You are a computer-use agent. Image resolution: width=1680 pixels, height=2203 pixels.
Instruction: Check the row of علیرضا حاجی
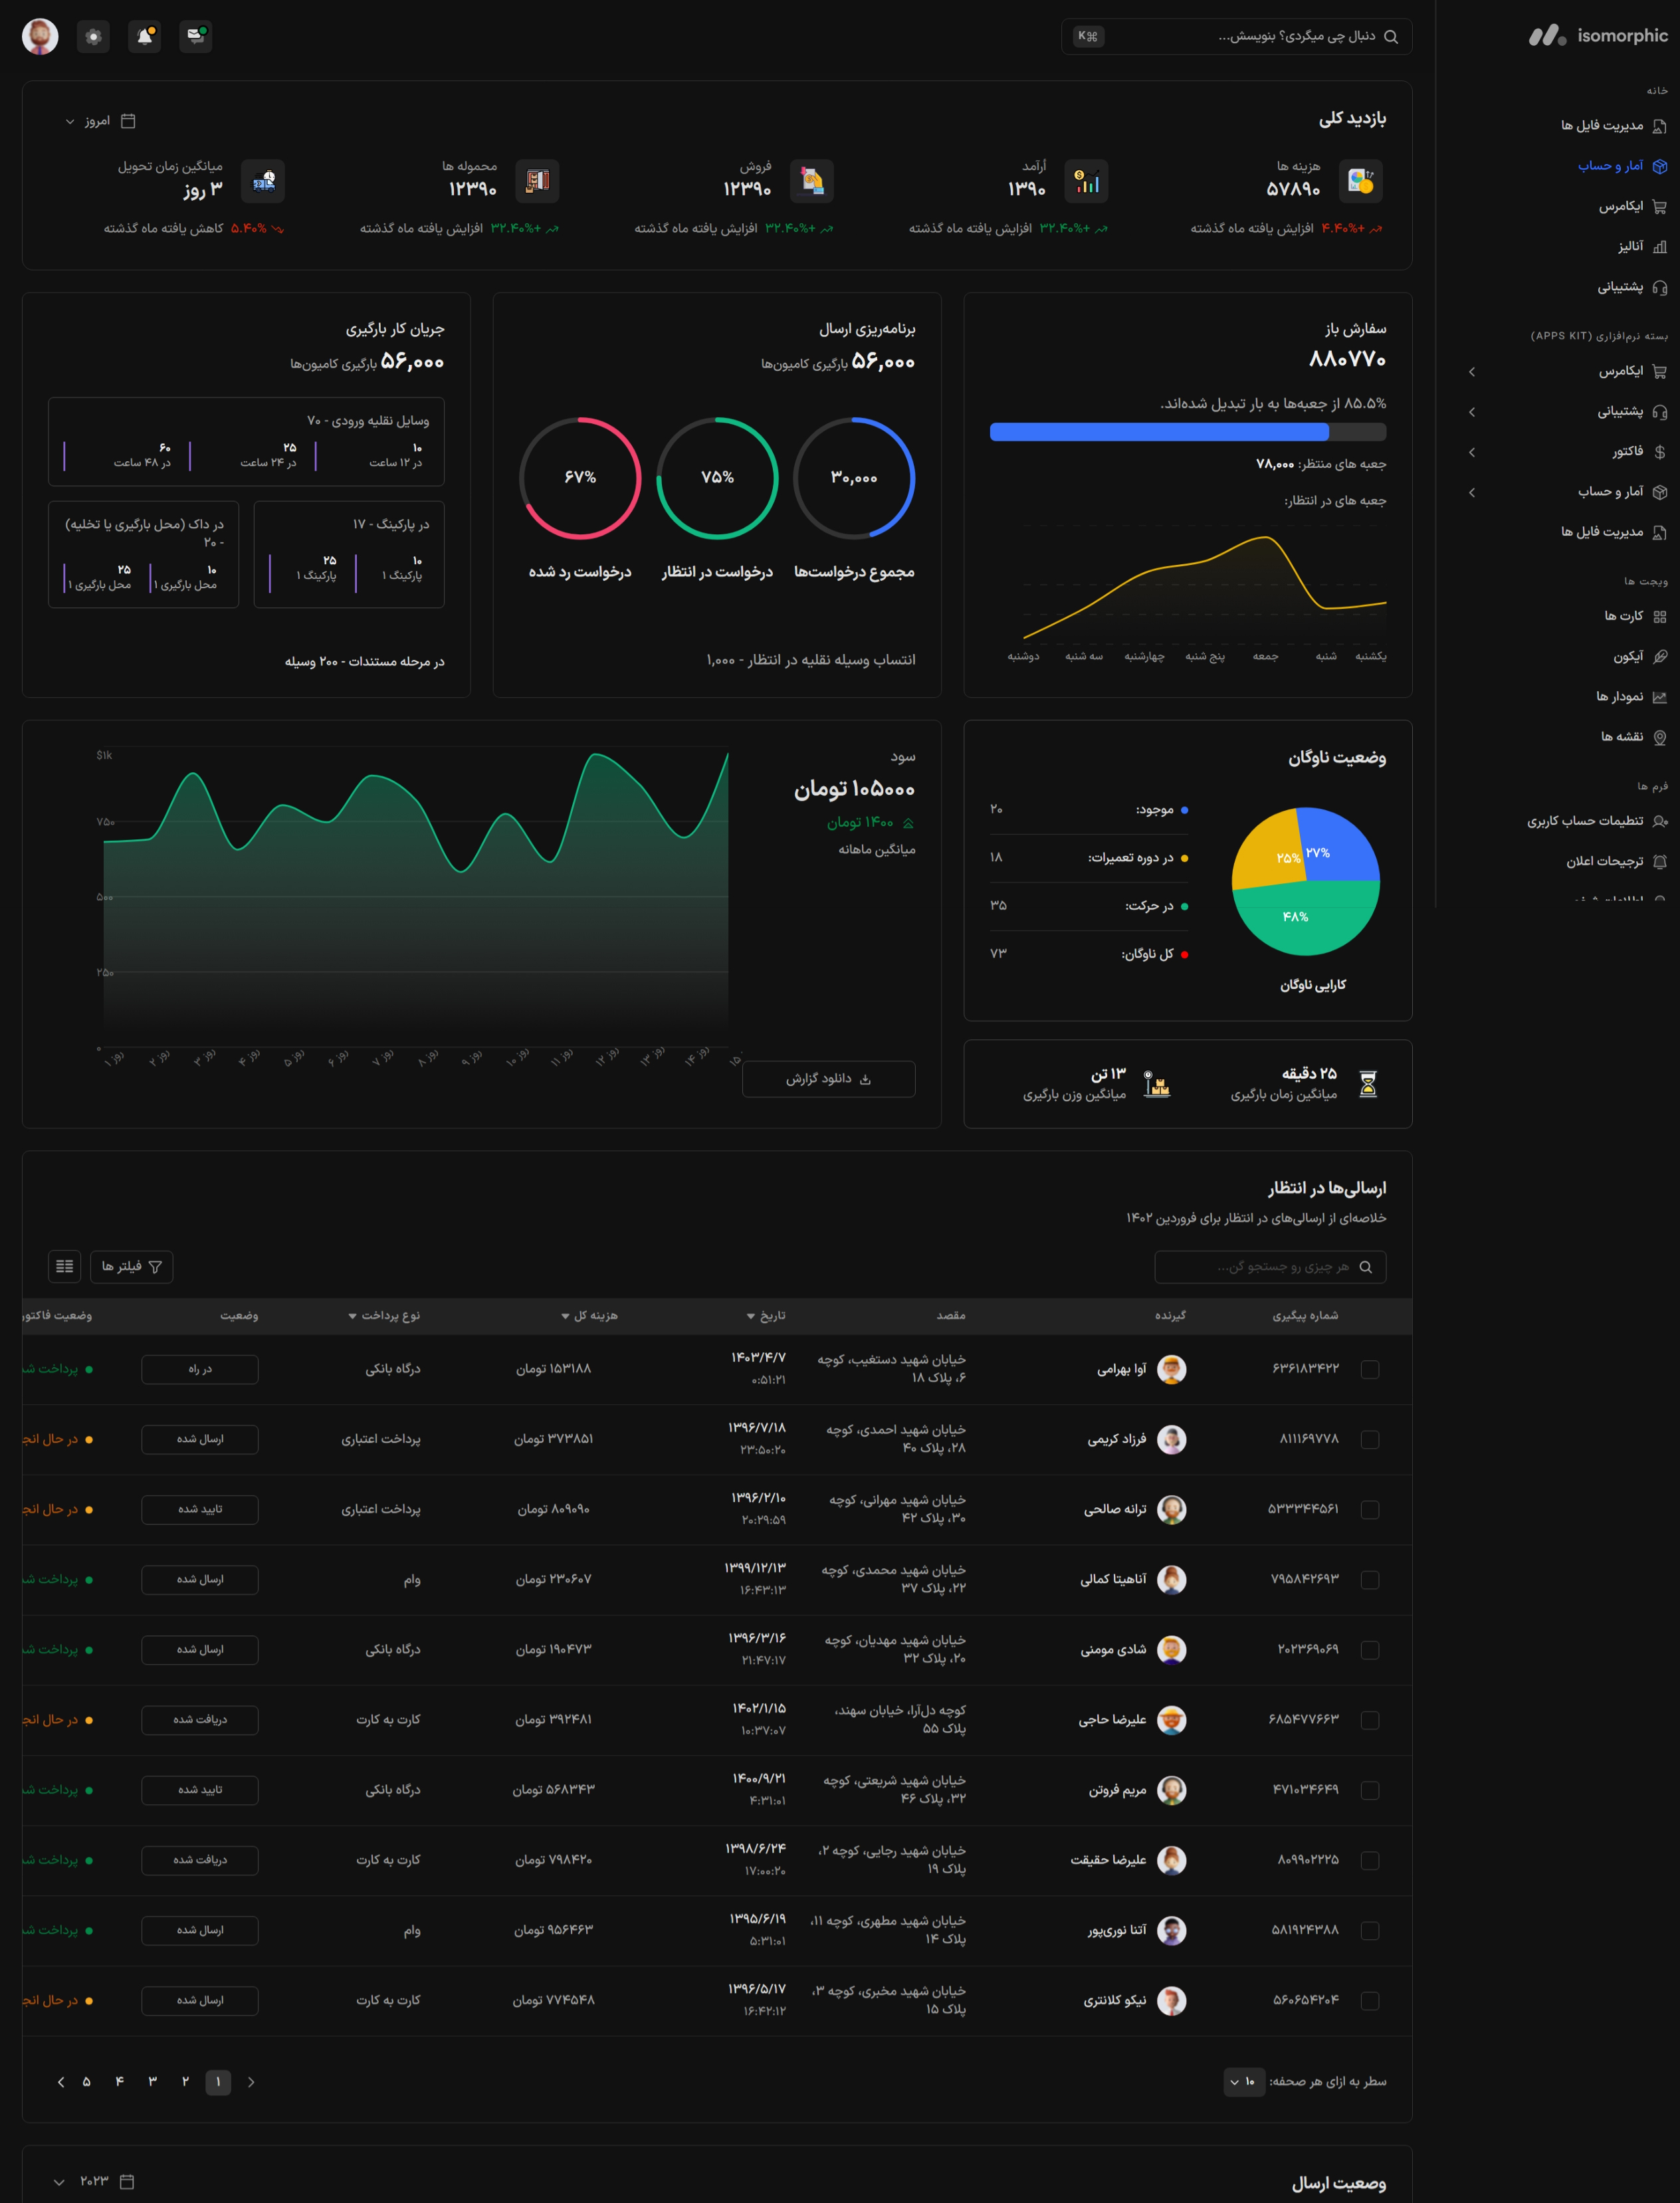(1370, 1720)
